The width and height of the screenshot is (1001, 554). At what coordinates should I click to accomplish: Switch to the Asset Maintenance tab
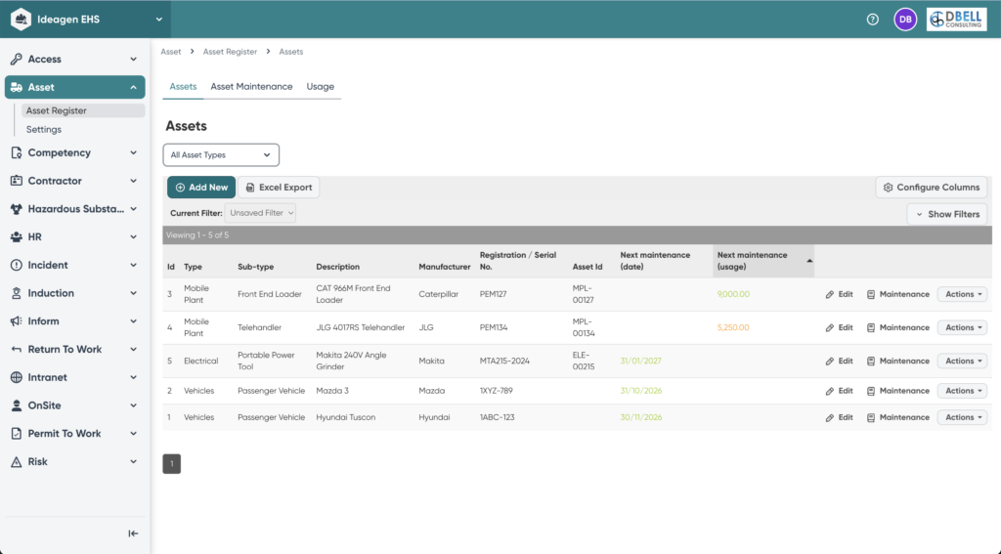(251, 87)
